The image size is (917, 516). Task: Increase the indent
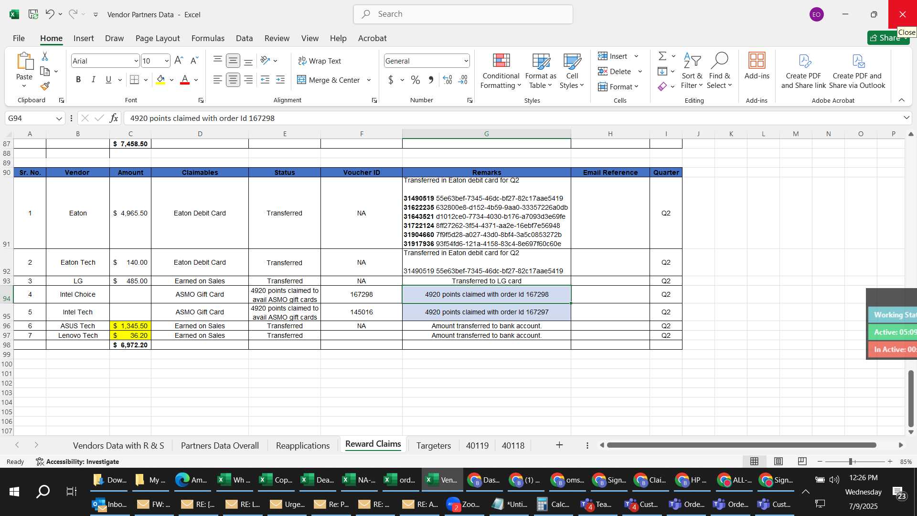(x=280, y=80)
